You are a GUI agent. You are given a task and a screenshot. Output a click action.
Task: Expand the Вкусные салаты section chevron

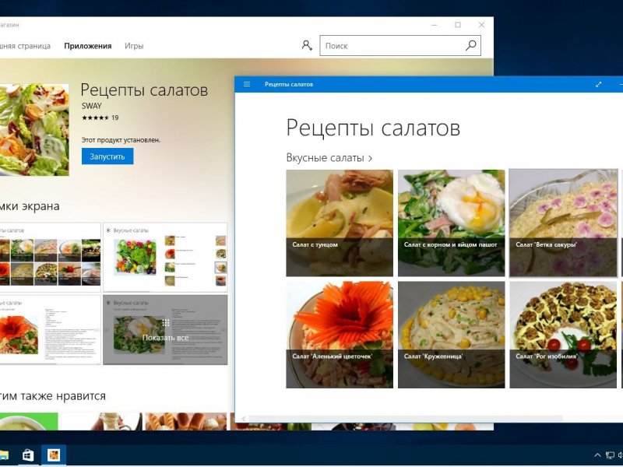[370, 159]
